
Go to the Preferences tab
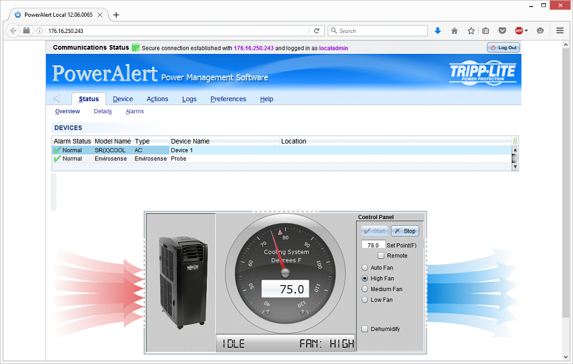pos(229,99)
